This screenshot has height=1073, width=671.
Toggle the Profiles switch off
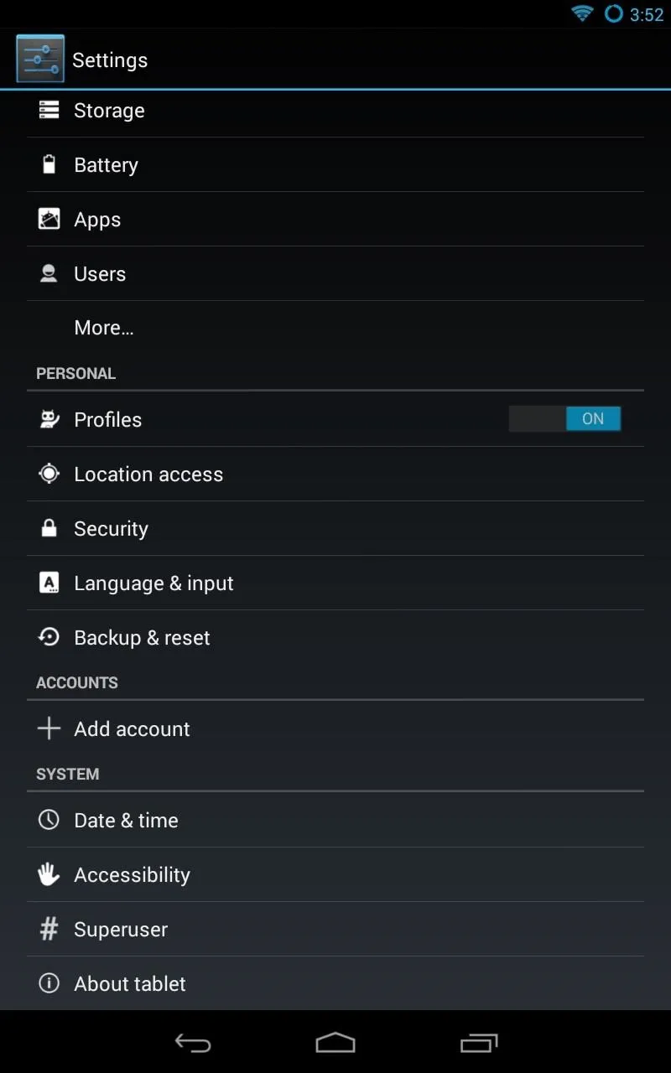point(564,418)
